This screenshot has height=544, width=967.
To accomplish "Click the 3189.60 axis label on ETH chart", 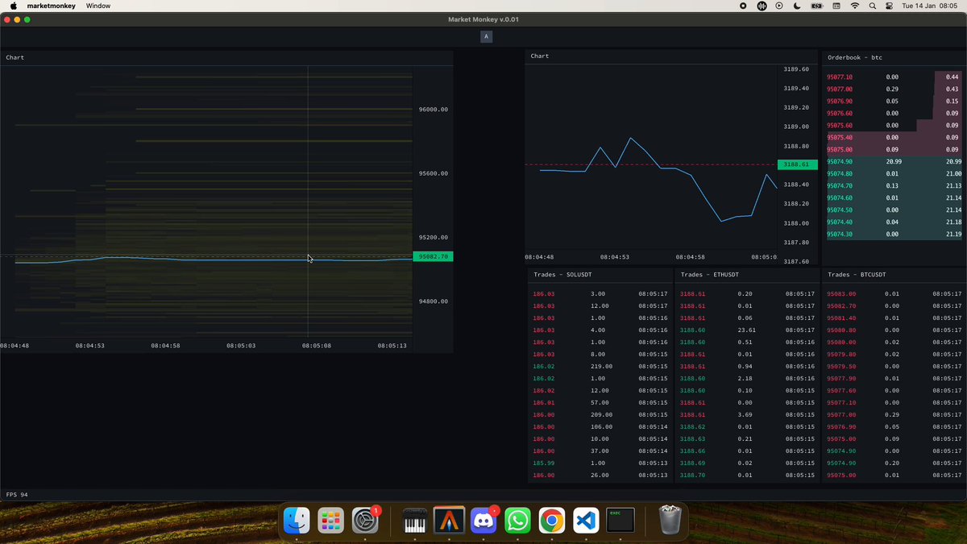I will point(797,69).
